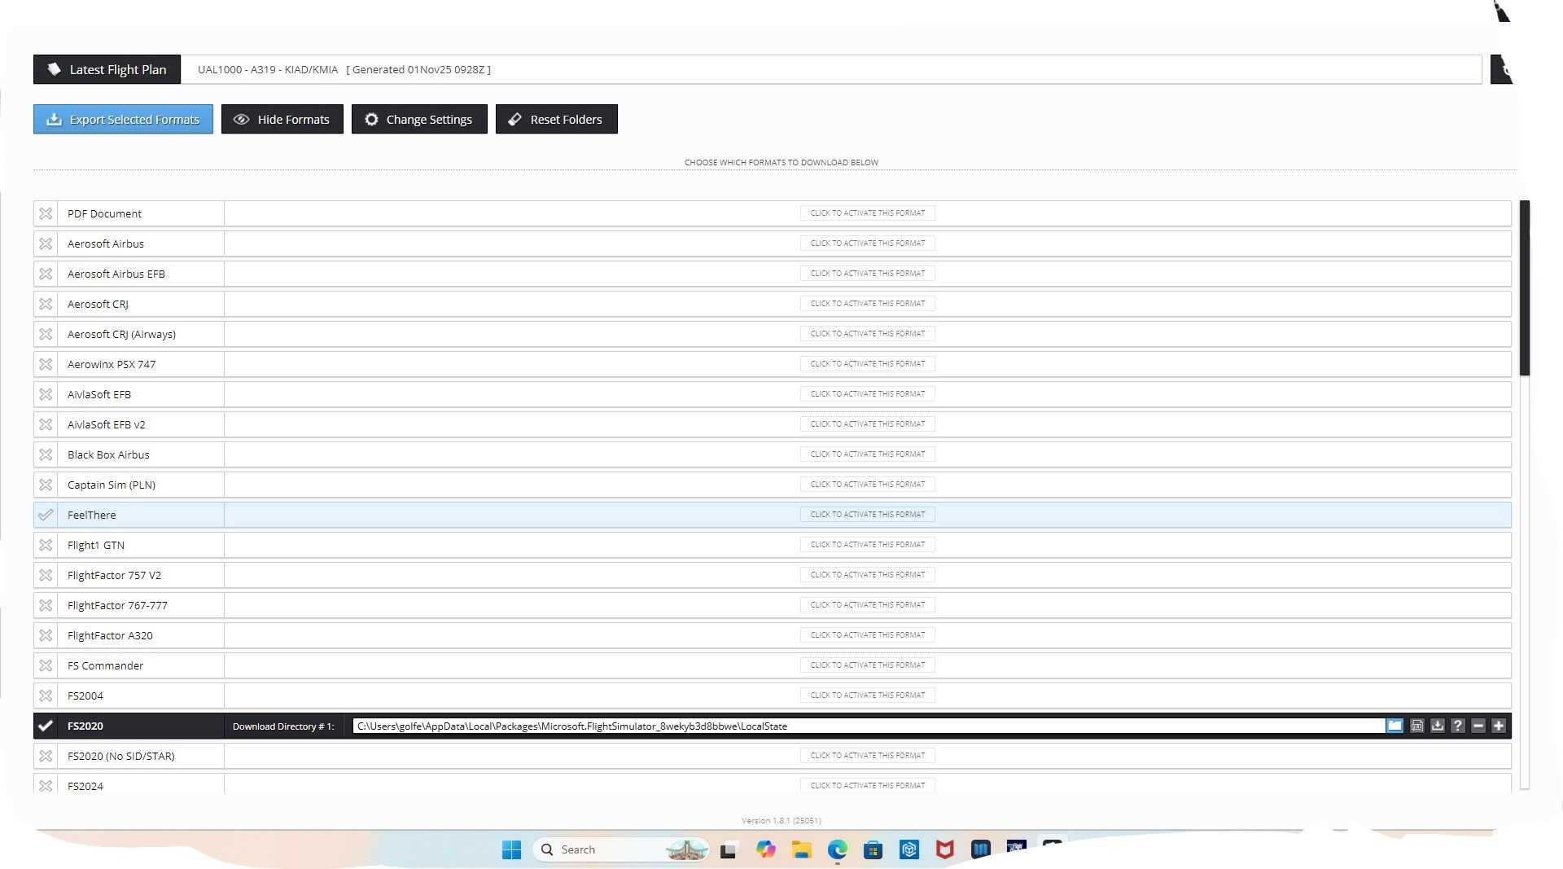
Task: Disable the FS2020 format checkmark
Action: (46, 726)
